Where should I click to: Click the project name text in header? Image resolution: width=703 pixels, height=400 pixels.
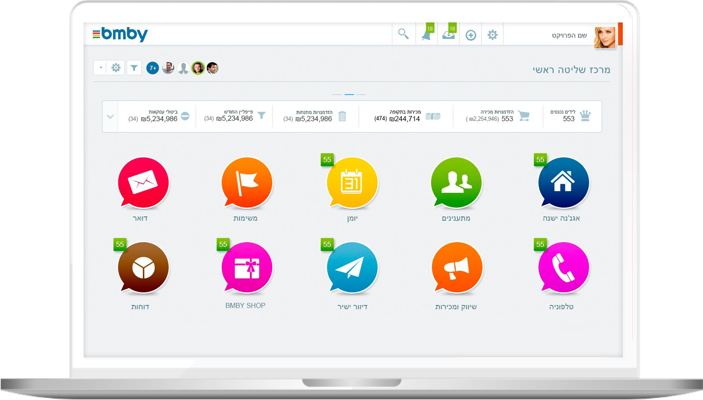point(569,35)
